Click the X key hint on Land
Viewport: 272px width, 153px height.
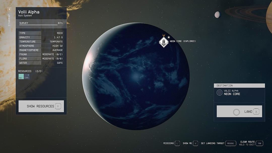click(x=256, y=111)
